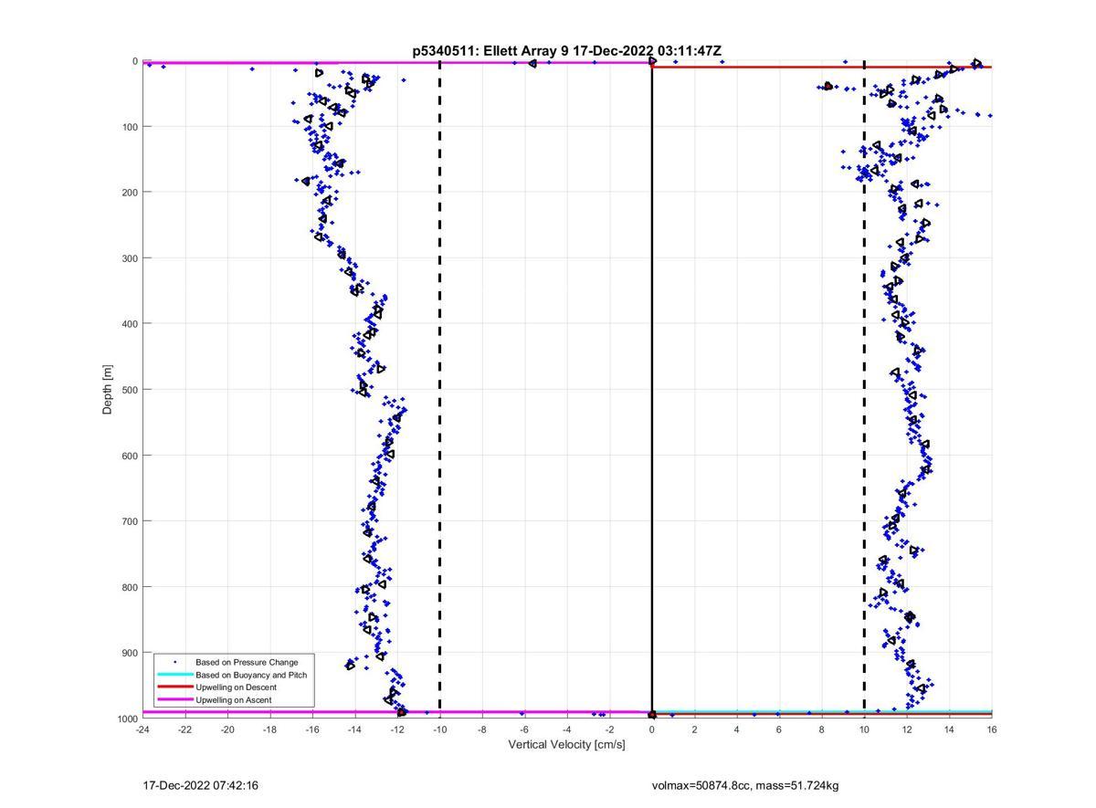Click the "Based on Buoyancy and Pitch" legend entry

(251, 675)
